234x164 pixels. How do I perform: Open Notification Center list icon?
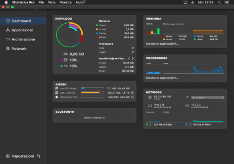(226, 2)
